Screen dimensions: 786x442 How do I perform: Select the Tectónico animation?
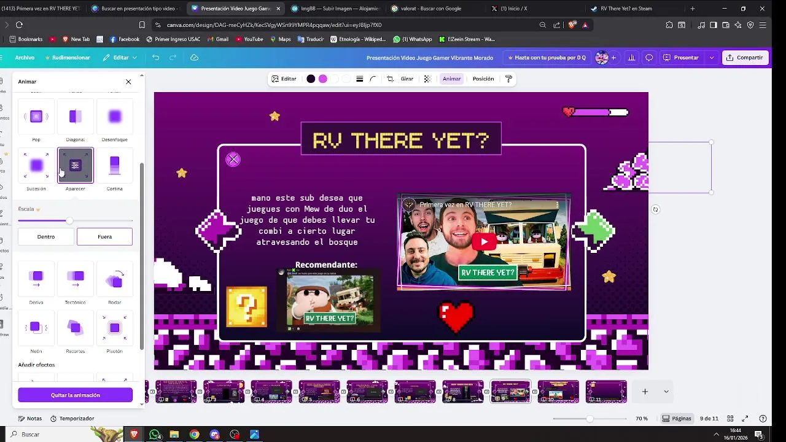[x=76, y=279]
